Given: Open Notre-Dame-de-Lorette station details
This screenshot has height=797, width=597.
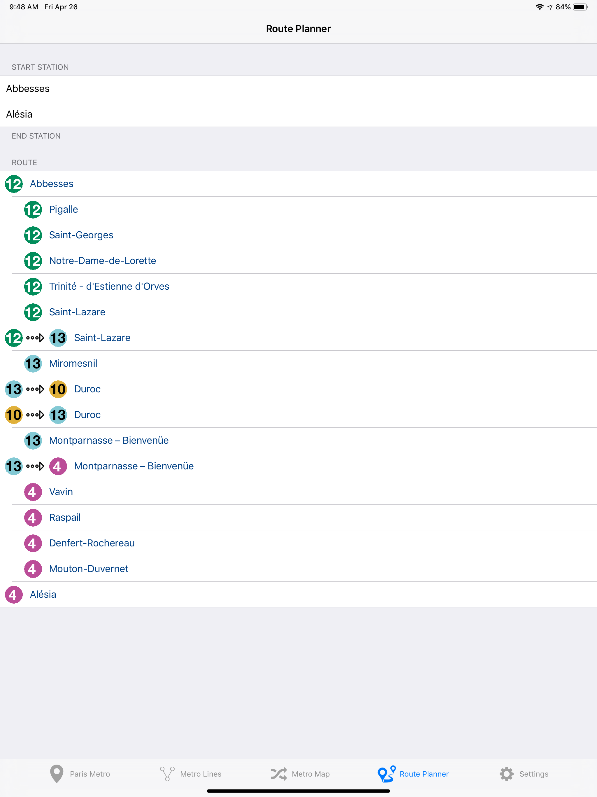Looking at the screenshot, I should click(298, 261).
